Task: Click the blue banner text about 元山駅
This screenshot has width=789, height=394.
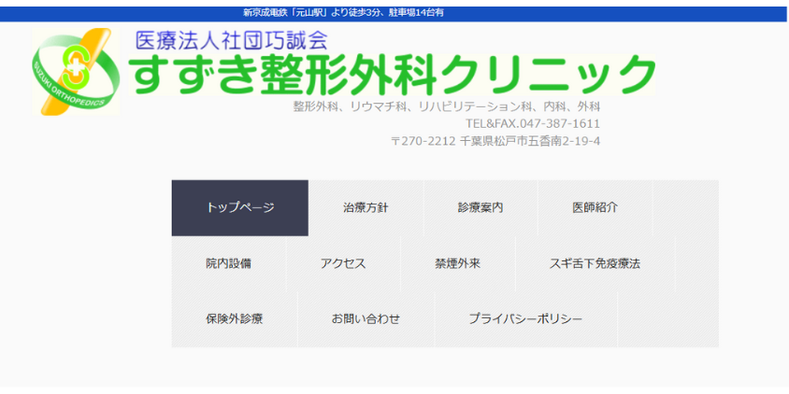Action: (x=343, y=13)
